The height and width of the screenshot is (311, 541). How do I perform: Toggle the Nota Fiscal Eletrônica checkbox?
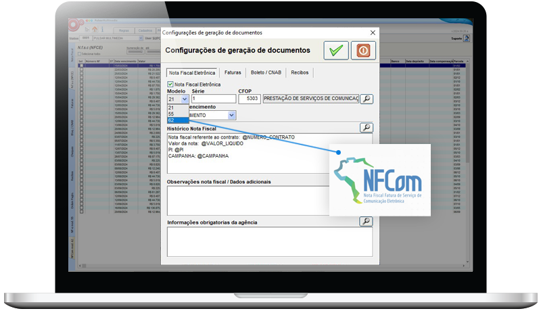pyautogui.click(x=170, y=84)
